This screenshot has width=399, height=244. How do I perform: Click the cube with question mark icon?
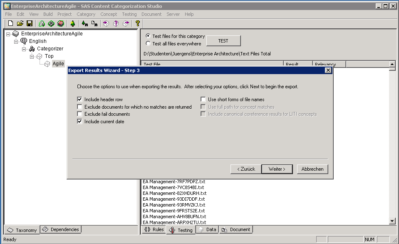click(x=116, y=24)
